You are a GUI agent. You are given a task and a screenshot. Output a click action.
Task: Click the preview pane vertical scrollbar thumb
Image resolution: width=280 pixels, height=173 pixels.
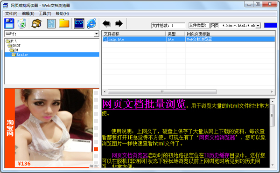(x=273, y=115)
